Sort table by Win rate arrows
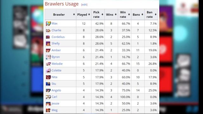 [129, 15]
